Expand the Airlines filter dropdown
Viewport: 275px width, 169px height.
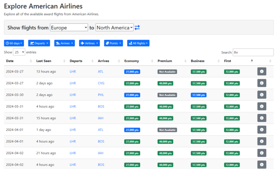click(x=89, y=43)
